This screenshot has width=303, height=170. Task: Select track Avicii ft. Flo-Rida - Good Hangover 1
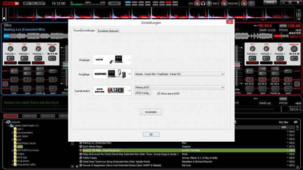click(187, 150)
